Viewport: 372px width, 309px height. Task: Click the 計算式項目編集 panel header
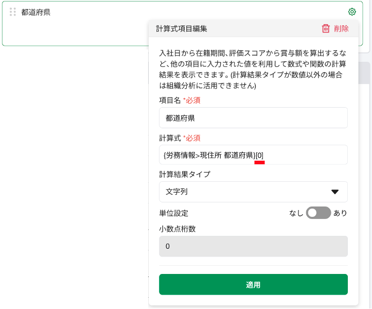pyautogui.click(x=182, y=29)
